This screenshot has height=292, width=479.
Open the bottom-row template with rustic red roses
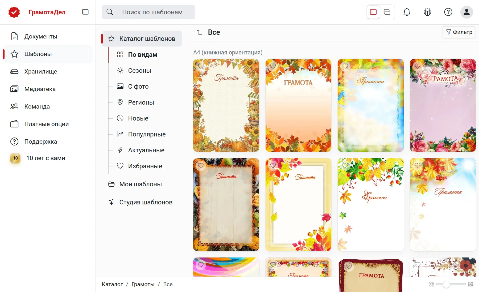443,267
